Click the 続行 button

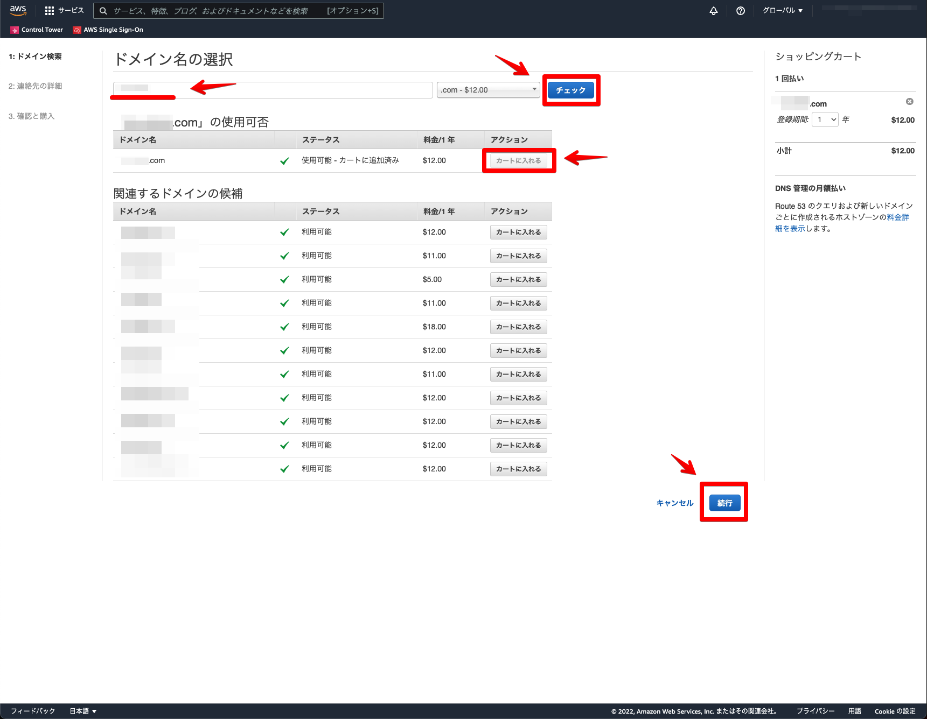coord(724,503)
